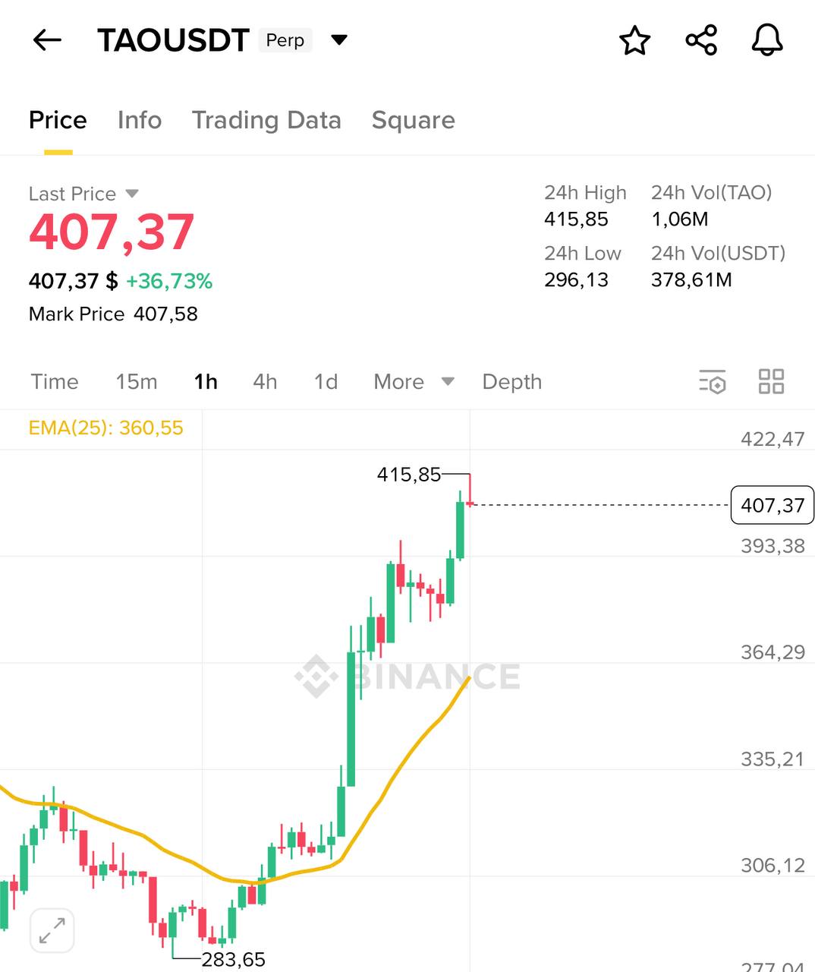This screenshot has height=972, width=815.
Task: Tap the back arrow icon
Action: [x=47, y=40]
